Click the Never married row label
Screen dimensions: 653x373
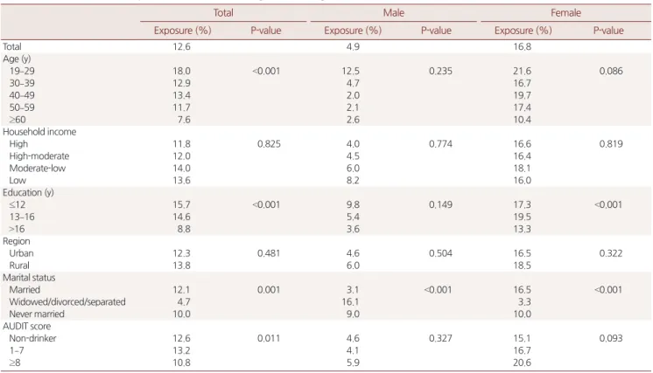pos(37,314)
